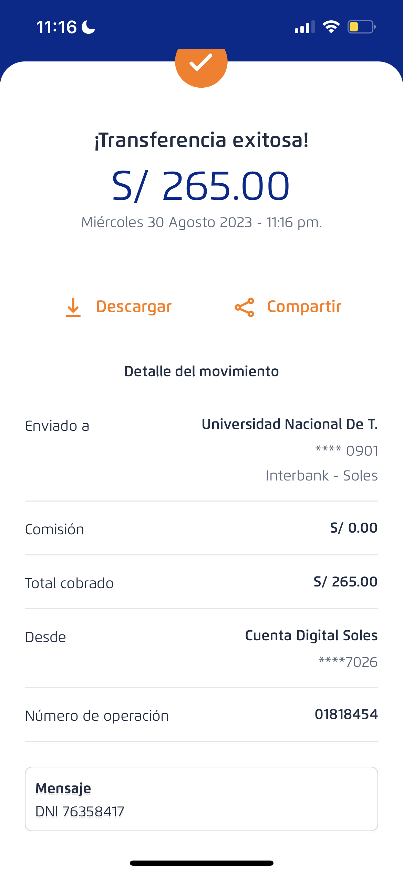Image resolution: width=403 pixels, height=874 pixels.
Task: Tap the share icon
Action: (x=245, y=307)
